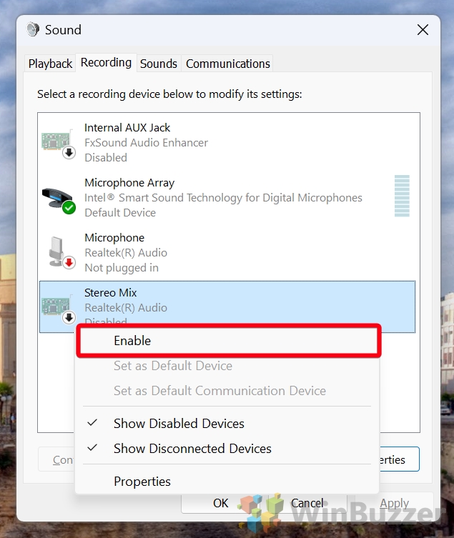Open the Sounds tab

pos(159,64)
